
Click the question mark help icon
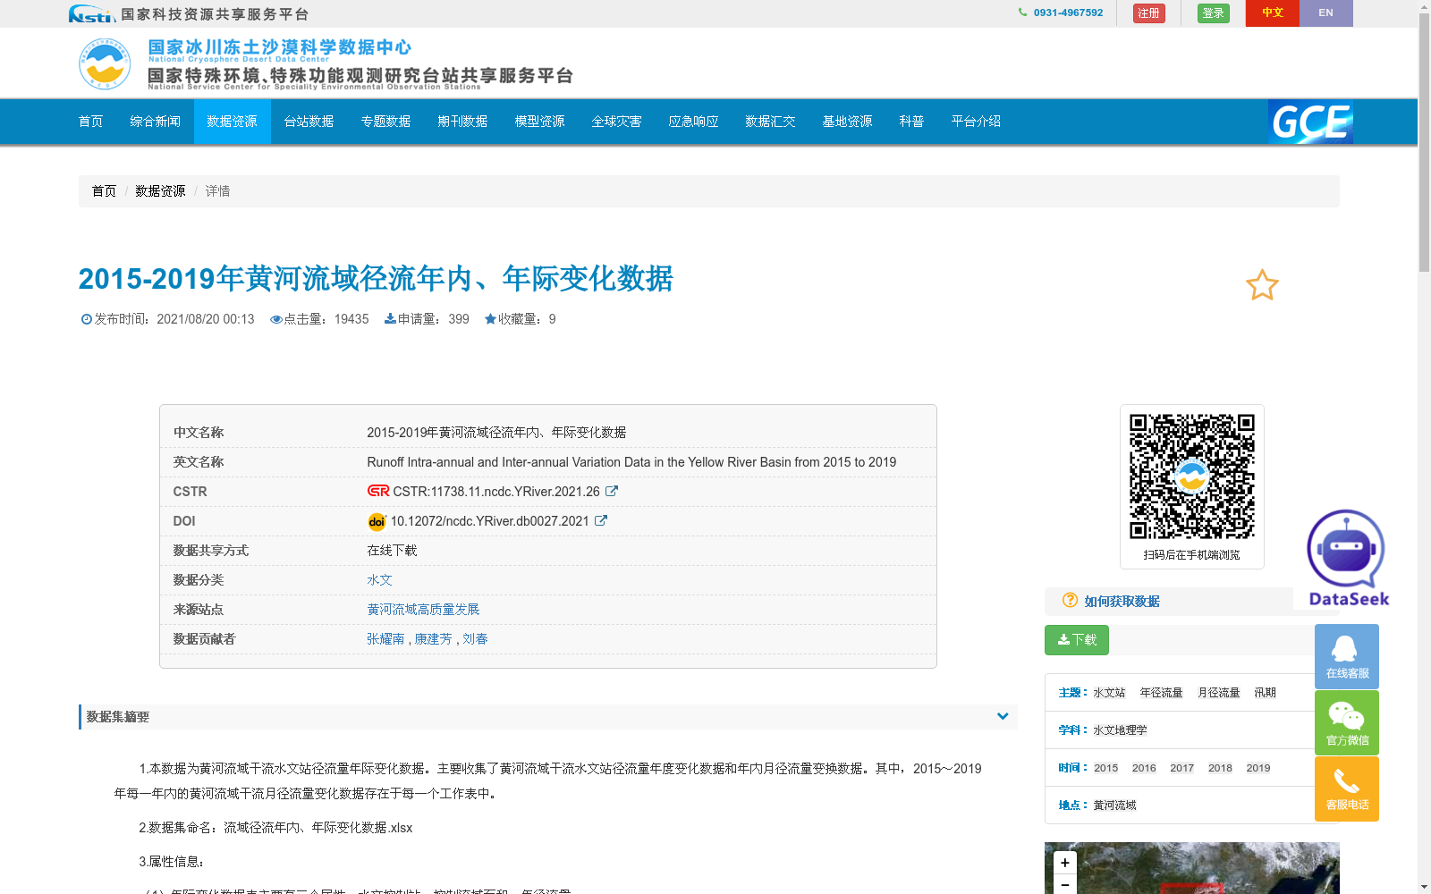1070,601
